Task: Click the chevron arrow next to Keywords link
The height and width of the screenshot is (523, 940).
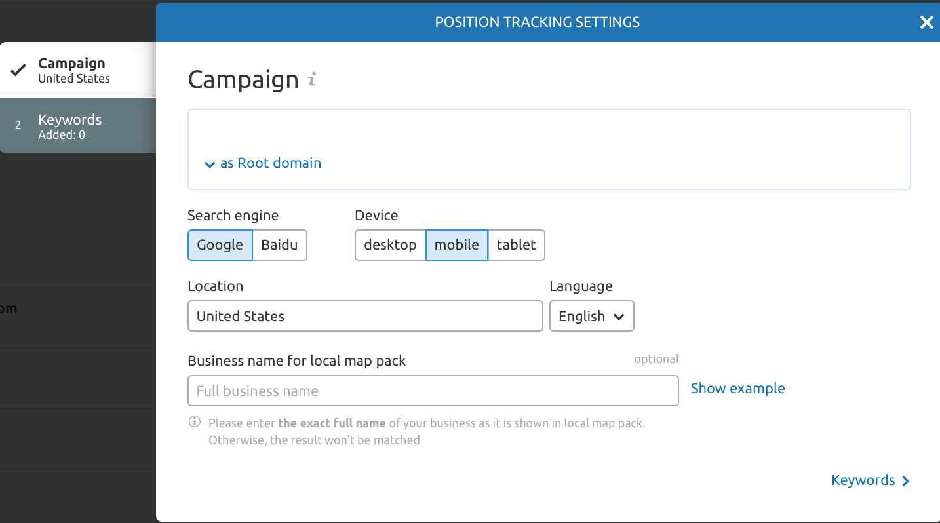Action: click(906, 481)
